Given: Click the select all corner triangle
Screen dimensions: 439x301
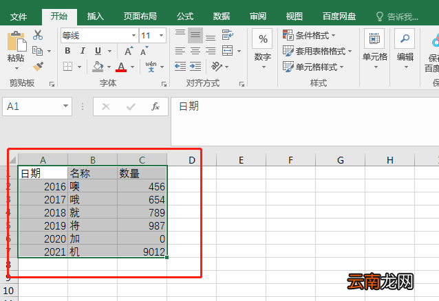Looking at the screenshot, I should tap(12, 160).
